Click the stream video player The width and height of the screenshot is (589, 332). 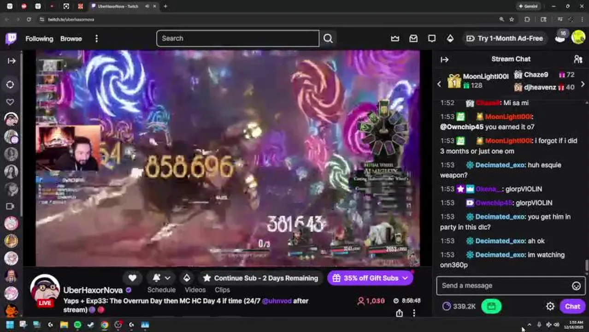pyautogui.click(x=228, y=158)
